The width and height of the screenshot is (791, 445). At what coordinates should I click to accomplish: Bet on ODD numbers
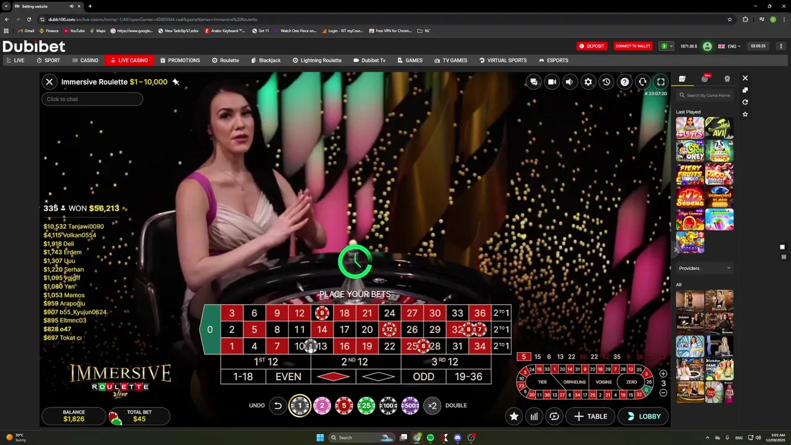pyautogui.click(x=423, y=376)
